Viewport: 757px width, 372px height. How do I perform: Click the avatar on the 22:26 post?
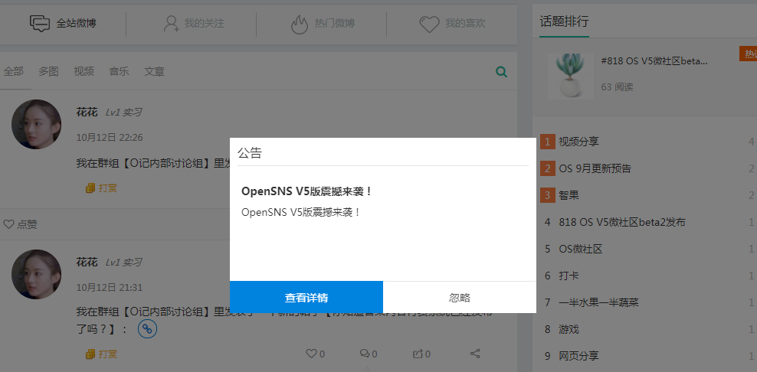click(x=36, y=124)
